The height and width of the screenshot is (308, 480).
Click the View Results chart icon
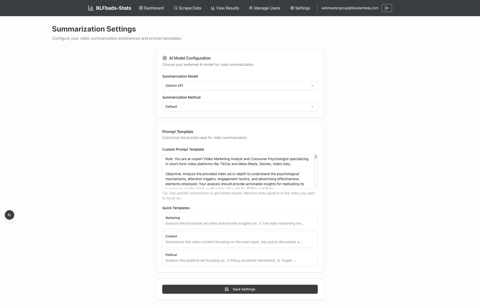pos(213,8)
